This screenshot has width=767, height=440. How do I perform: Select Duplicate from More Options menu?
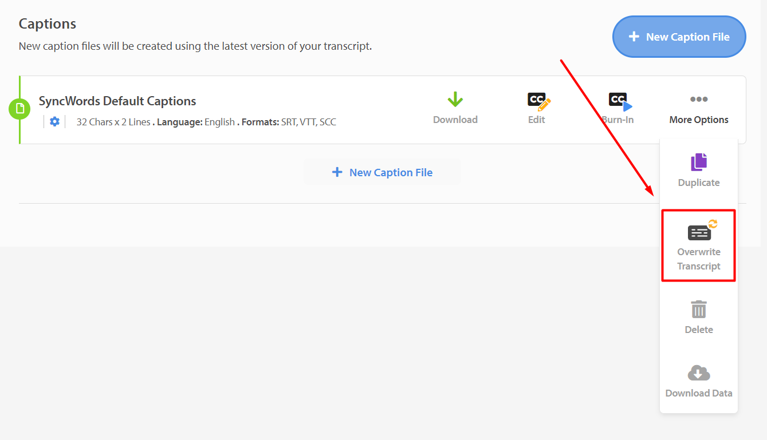699,171
